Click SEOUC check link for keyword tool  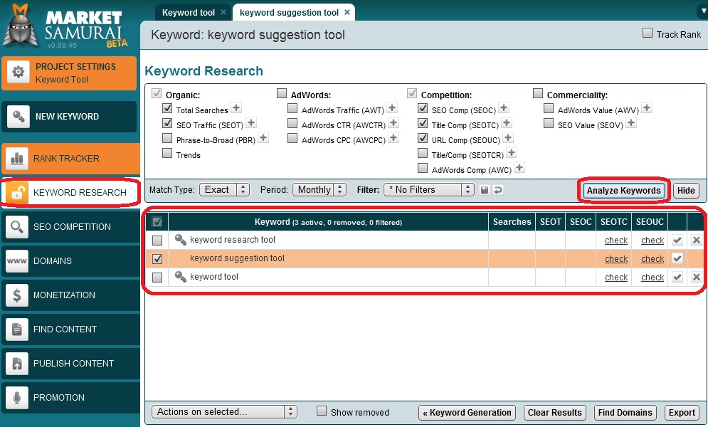652,278
